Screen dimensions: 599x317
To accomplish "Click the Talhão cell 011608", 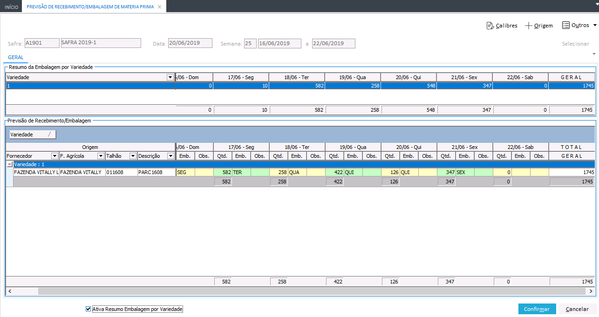I will pos(121,172).
